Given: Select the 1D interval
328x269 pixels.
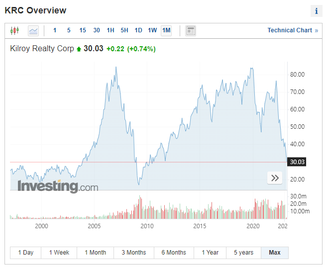Looking at the screenshot, I should (x=138, y=30).
